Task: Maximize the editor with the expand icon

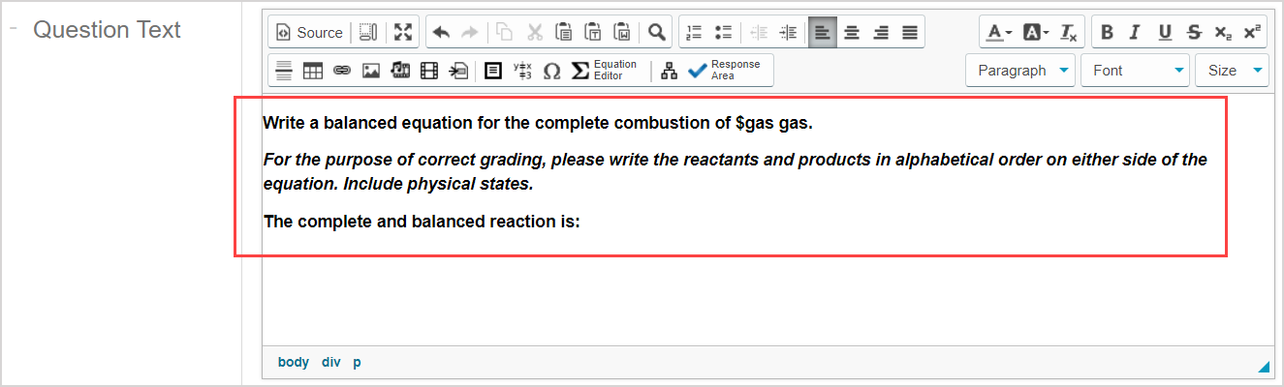Action: [x=402, y=32]
